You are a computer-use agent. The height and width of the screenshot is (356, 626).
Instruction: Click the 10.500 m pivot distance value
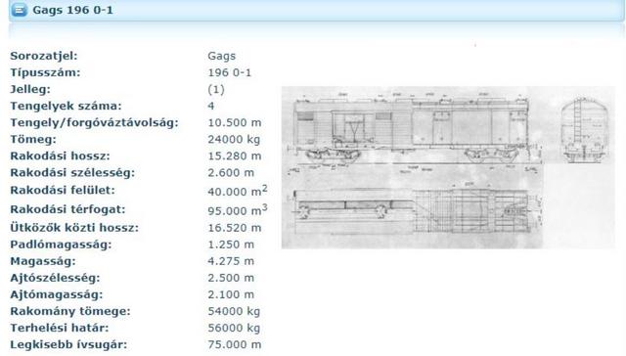[235, 123]
